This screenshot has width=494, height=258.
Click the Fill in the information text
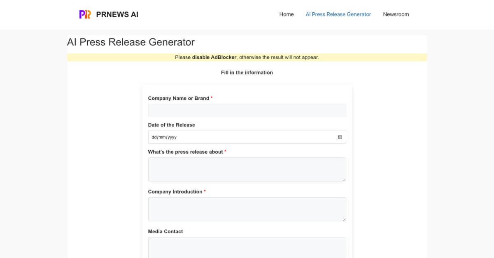(247, 73)
